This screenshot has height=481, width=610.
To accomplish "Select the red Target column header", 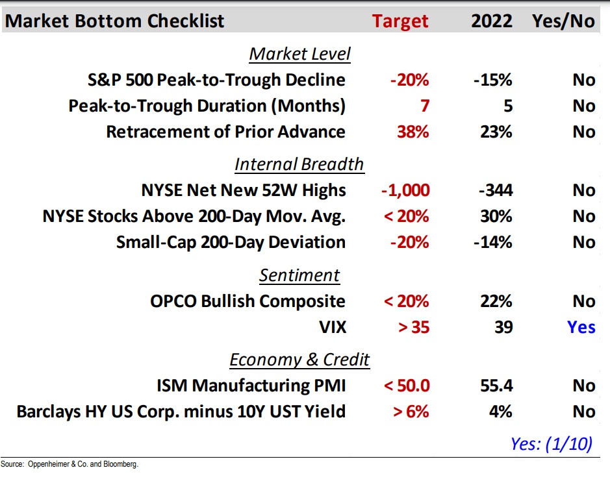I will click(400, 21).
